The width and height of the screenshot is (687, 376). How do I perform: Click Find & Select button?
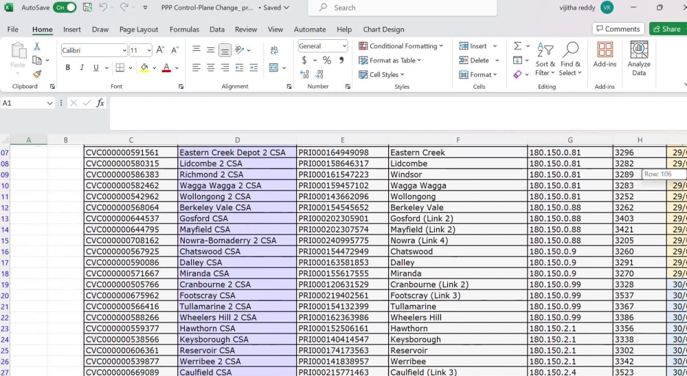click(x=570, y=59)
